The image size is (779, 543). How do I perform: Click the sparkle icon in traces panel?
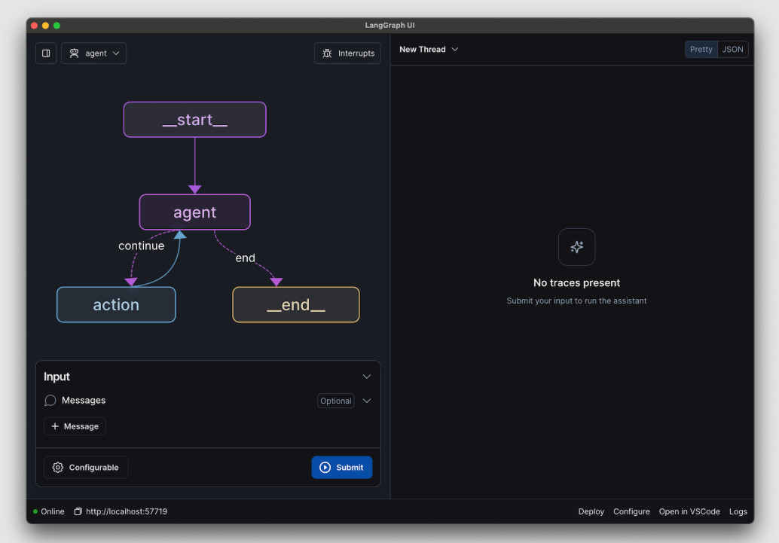point(576,247)
